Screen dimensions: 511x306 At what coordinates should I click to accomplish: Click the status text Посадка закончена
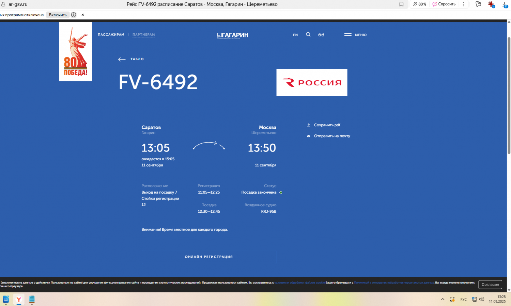point(259,193)
